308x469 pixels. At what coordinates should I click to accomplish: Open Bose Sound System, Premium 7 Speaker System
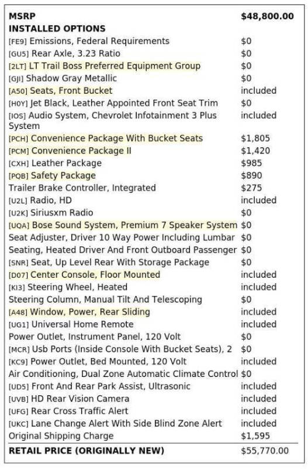[x=134, y=225]
